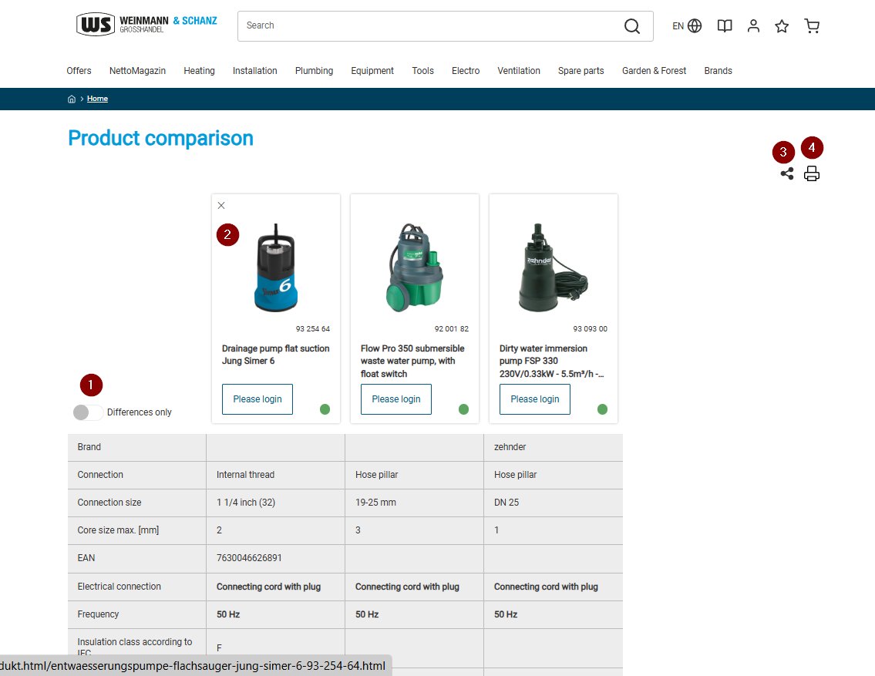875x676 pixels.
Task: Open the language selector globe icon
Action: (x=695, y=26)
